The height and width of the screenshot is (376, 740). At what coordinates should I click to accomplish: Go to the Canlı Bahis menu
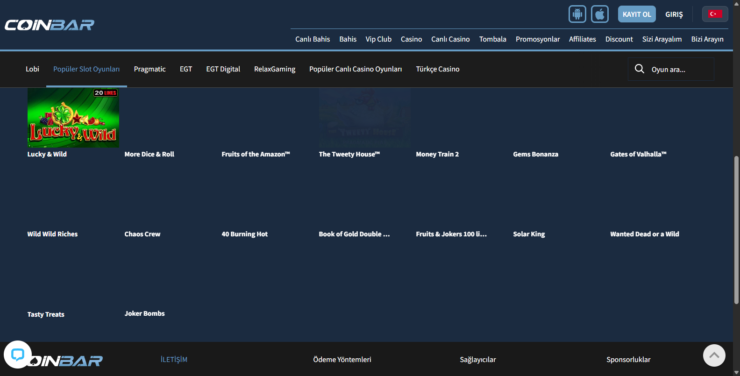pyautogui.click(x=313, y=39)
